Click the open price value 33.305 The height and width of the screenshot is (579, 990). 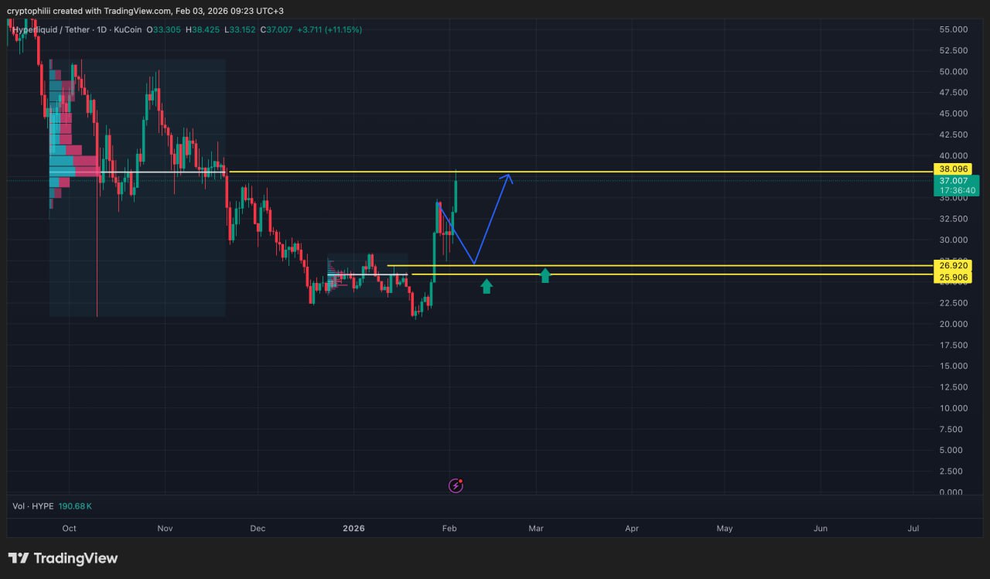166,29
